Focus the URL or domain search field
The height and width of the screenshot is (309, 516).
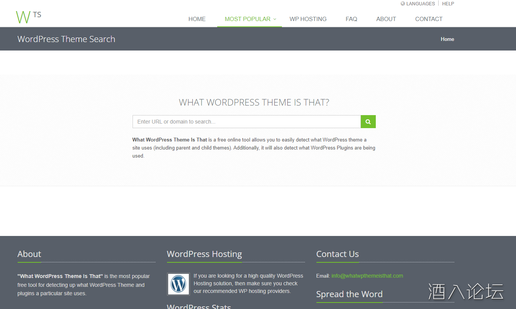(247, 122)
